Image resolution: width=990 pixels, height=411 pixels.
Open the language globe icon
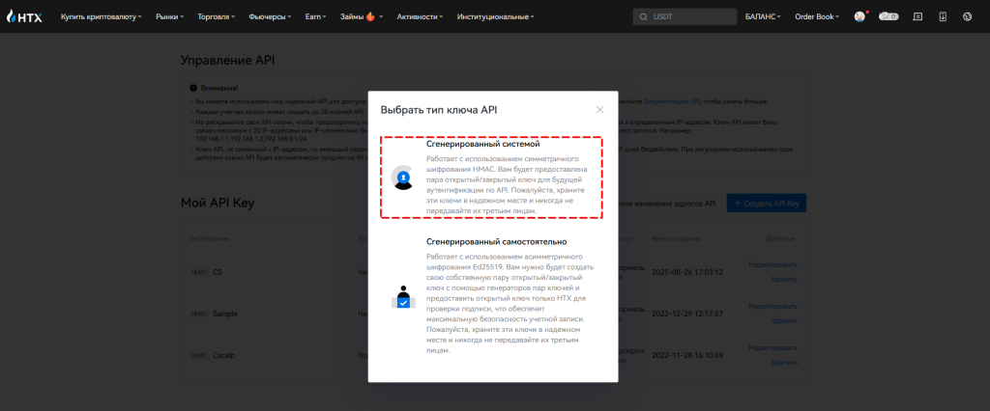(x=967, y=16)
